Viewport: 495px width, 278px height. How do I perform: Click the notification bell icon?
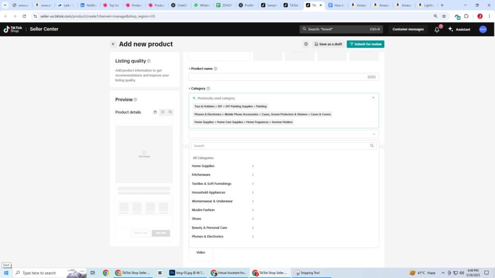pyautogui.click(x=437, y=29)
